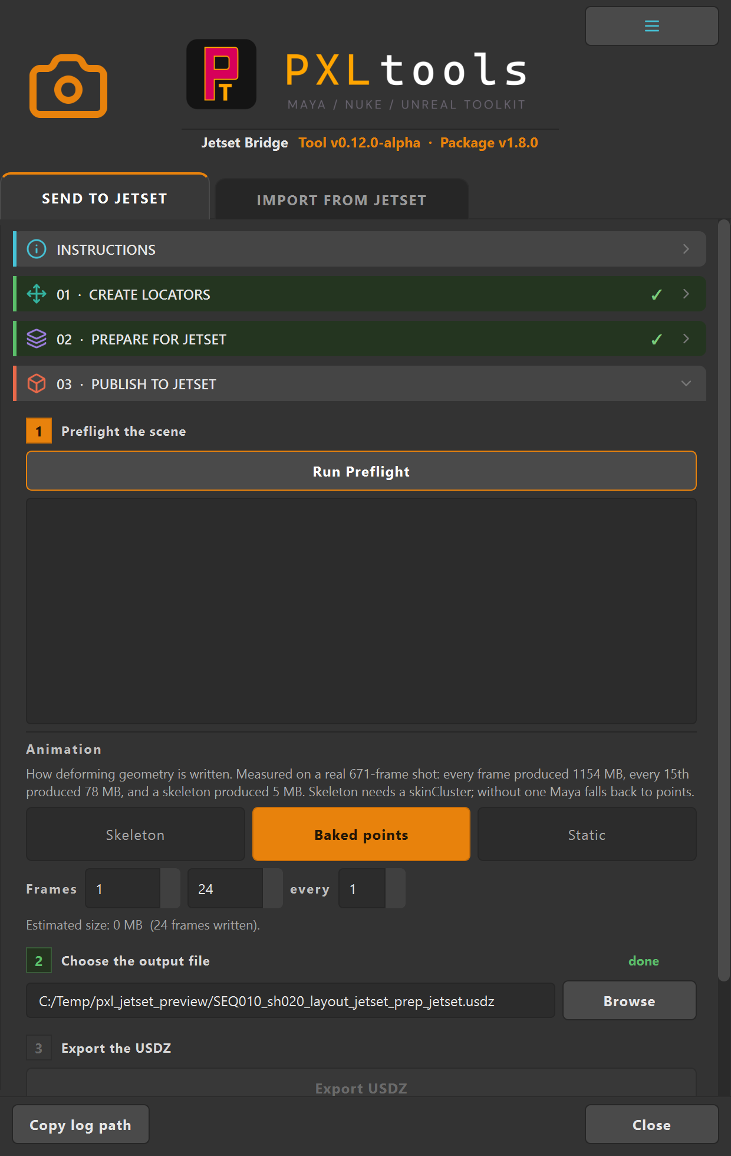The height and width of the screenshot is (1156, 731).
Task: Click the 'Estimated size: 0 MB' text
Action: tap(84, 925)
